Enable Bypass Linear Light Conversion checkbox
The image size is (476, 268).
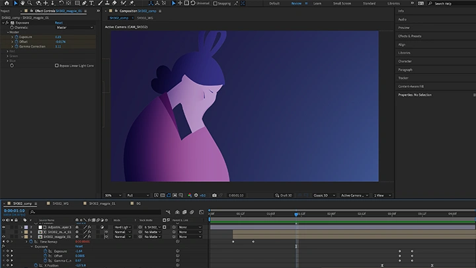tap(56, 66)
